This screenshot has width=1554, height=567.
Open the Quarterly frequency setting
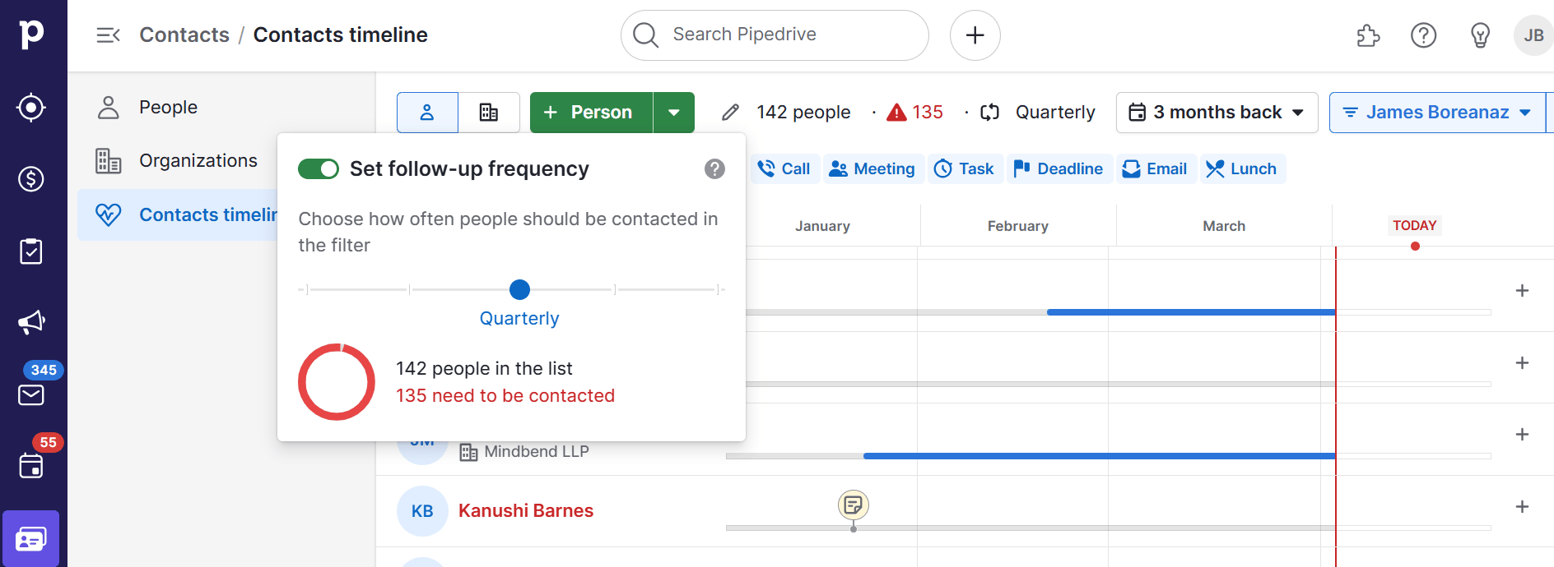click(1039, 113)
